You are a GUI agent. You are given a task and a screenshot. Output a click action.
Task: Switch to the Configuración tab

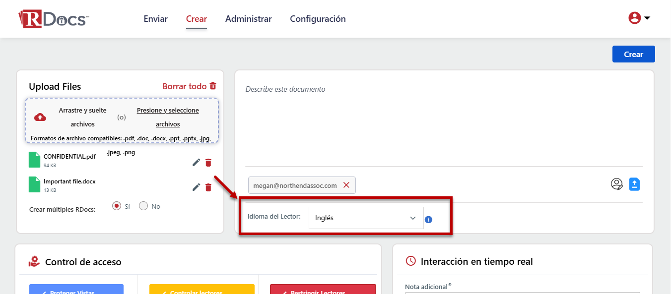(318, 19)
